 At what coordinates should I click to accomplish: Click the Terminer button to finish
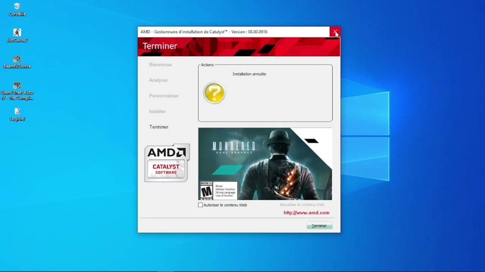tap(319, 226)
